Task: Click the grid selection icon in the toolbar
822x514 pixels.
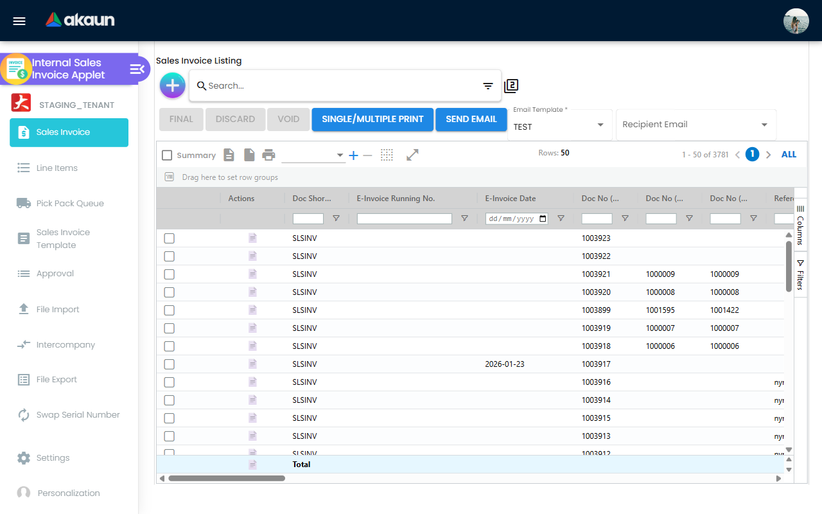Action: (x=387, y=155)
